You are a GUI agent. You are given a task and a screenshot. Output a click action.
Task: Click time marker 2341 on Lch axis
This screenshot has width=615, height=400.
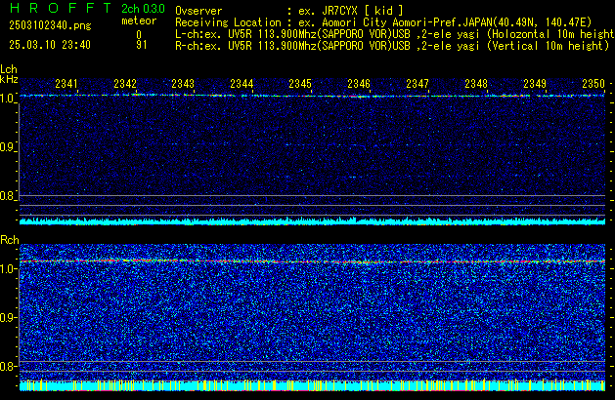click(66, 84)
